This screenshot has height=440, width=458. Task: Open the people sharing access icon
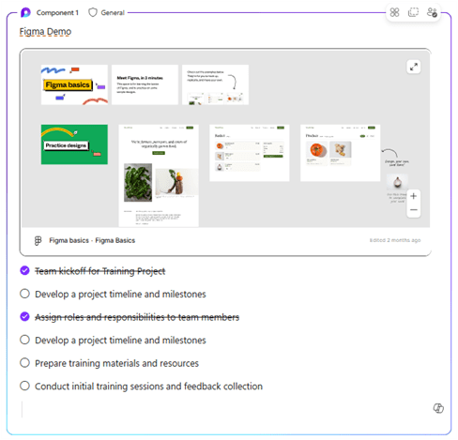[432, 12]
